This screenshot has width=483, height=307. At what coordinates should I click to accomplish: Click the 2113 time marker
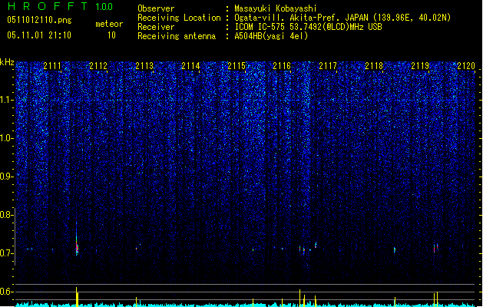pyautogui.click(x=144, y=66)
